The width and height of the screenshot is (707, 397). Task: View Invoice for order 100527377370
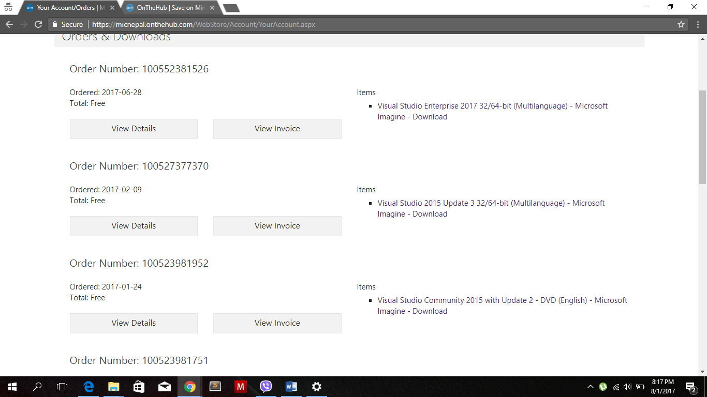point(277,226)
